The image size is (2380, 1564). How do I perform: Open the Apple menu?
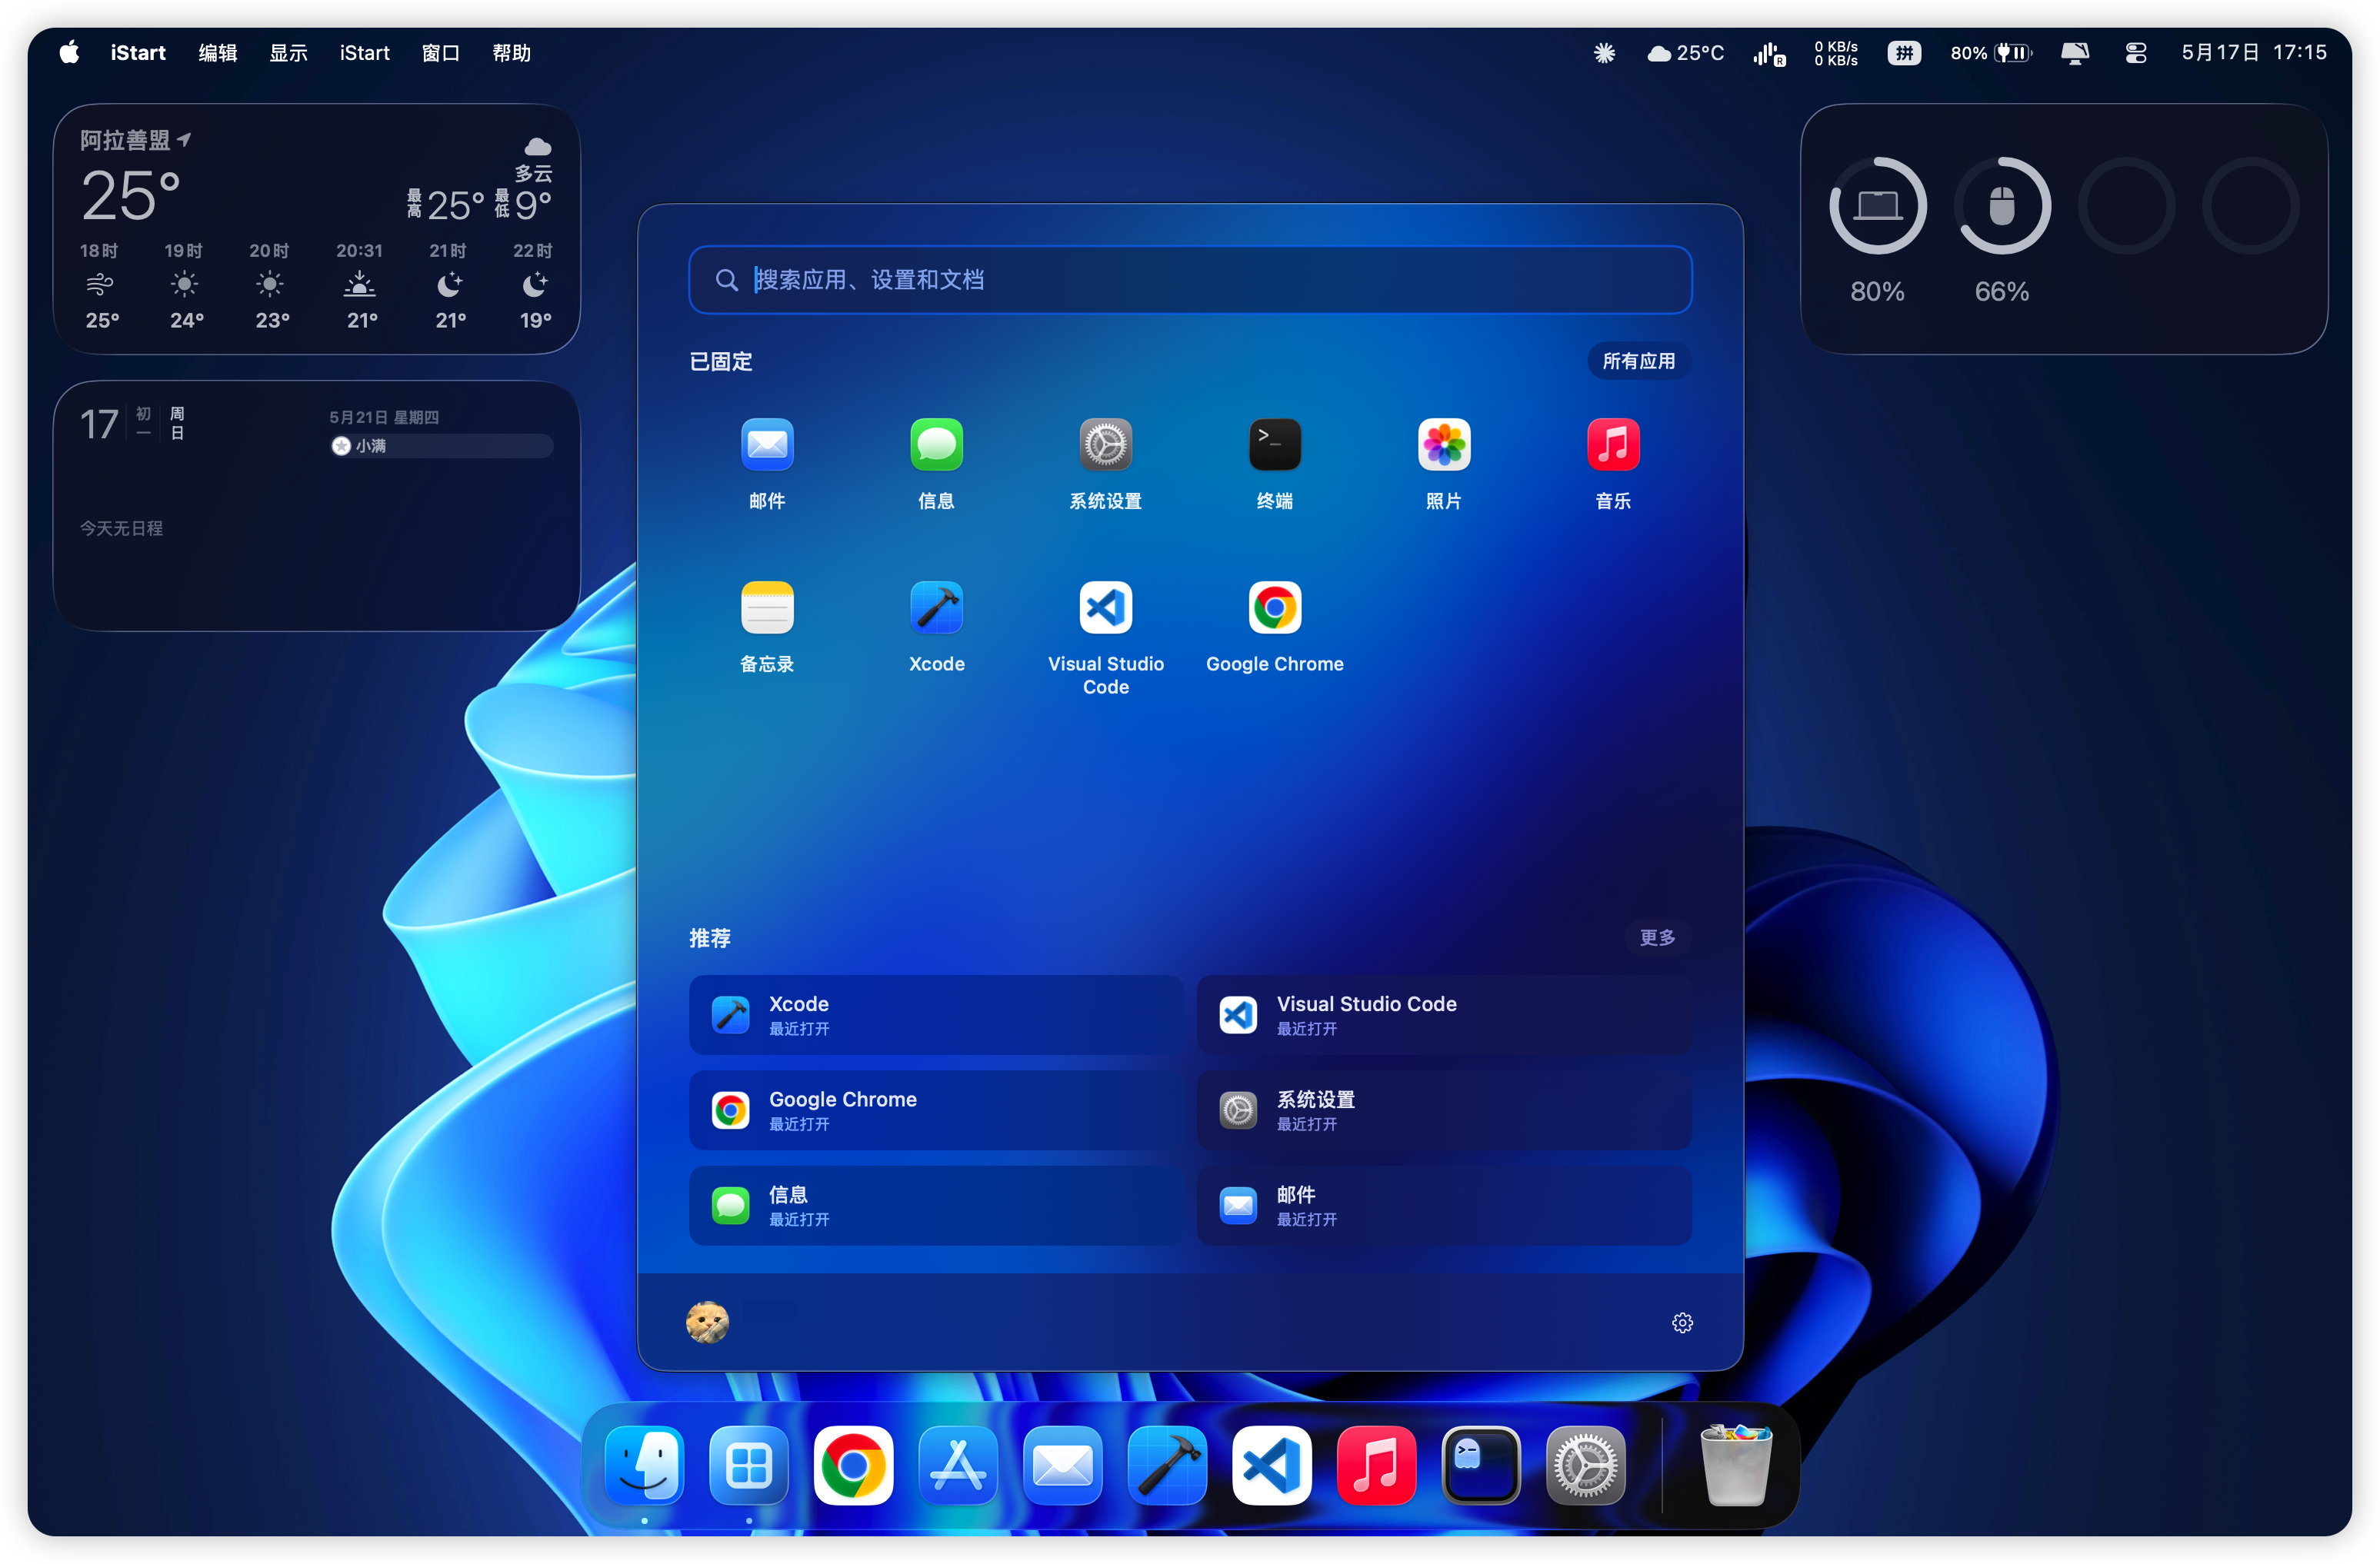69,52
